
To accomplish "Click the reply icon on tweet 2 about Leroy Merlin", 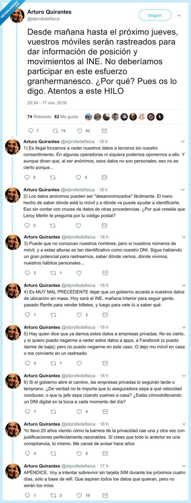I will point(27,226).
